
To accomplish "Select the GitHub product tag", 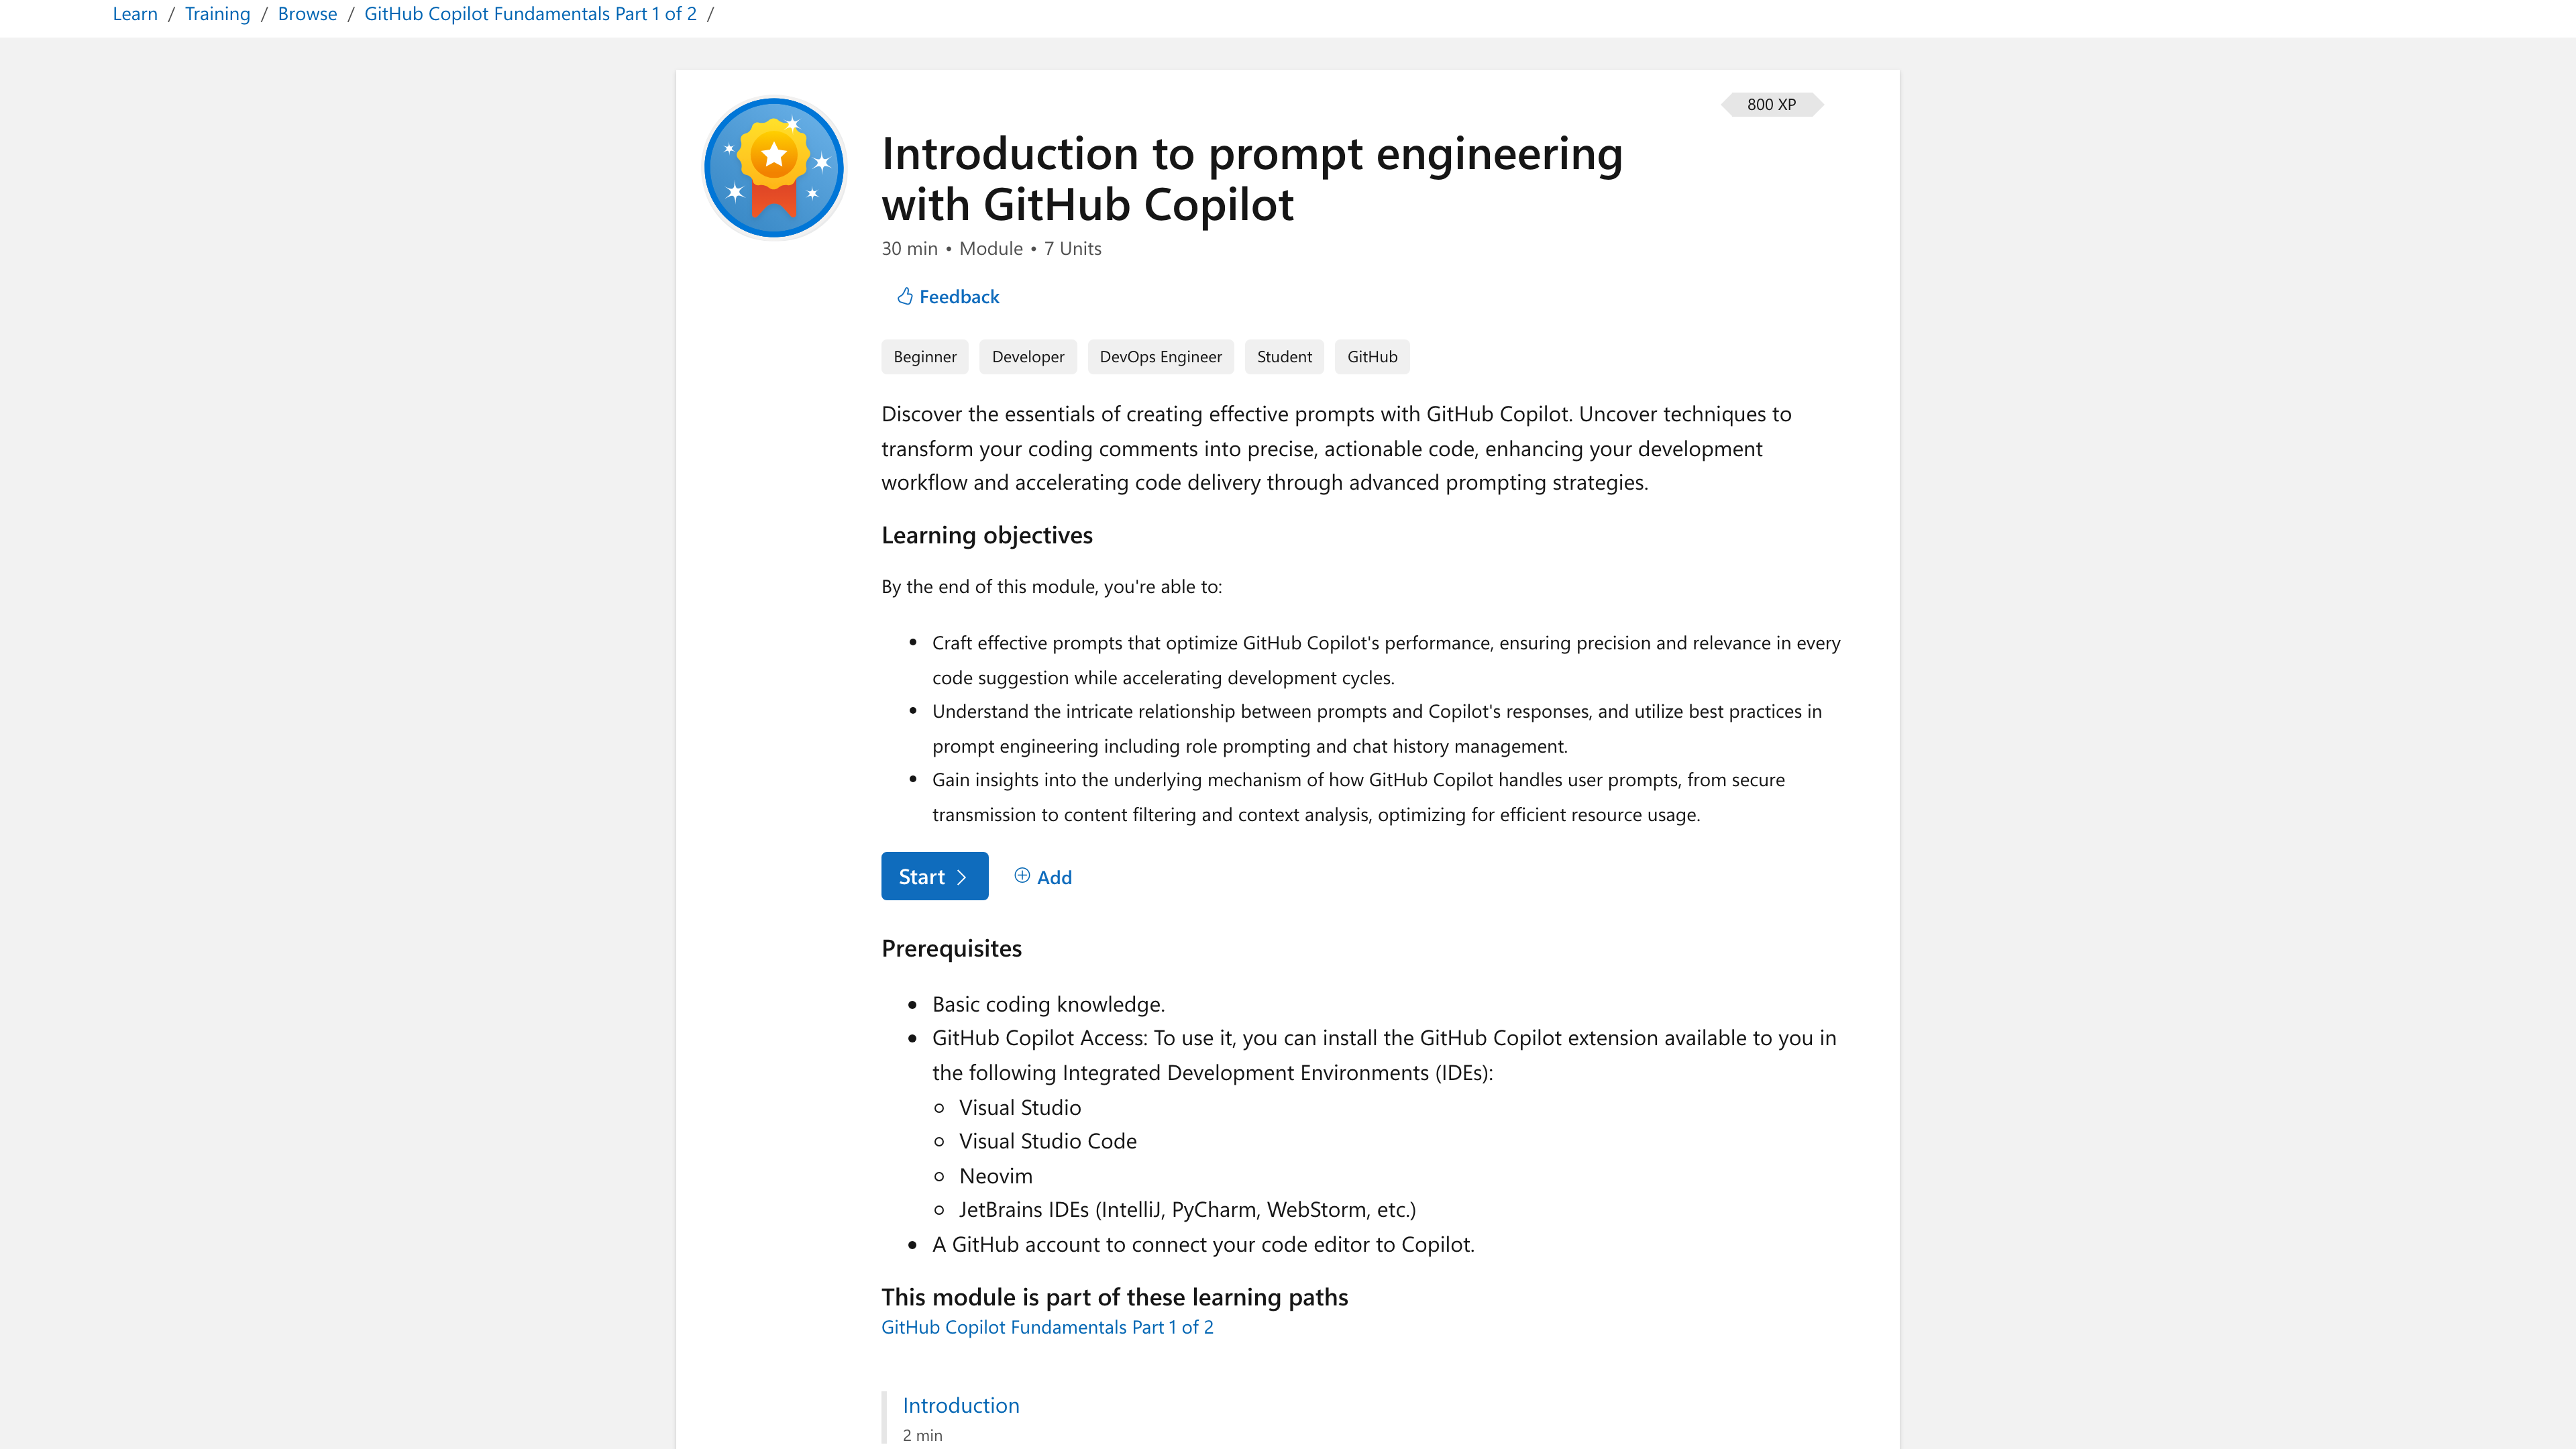I will click(1371, 356).
